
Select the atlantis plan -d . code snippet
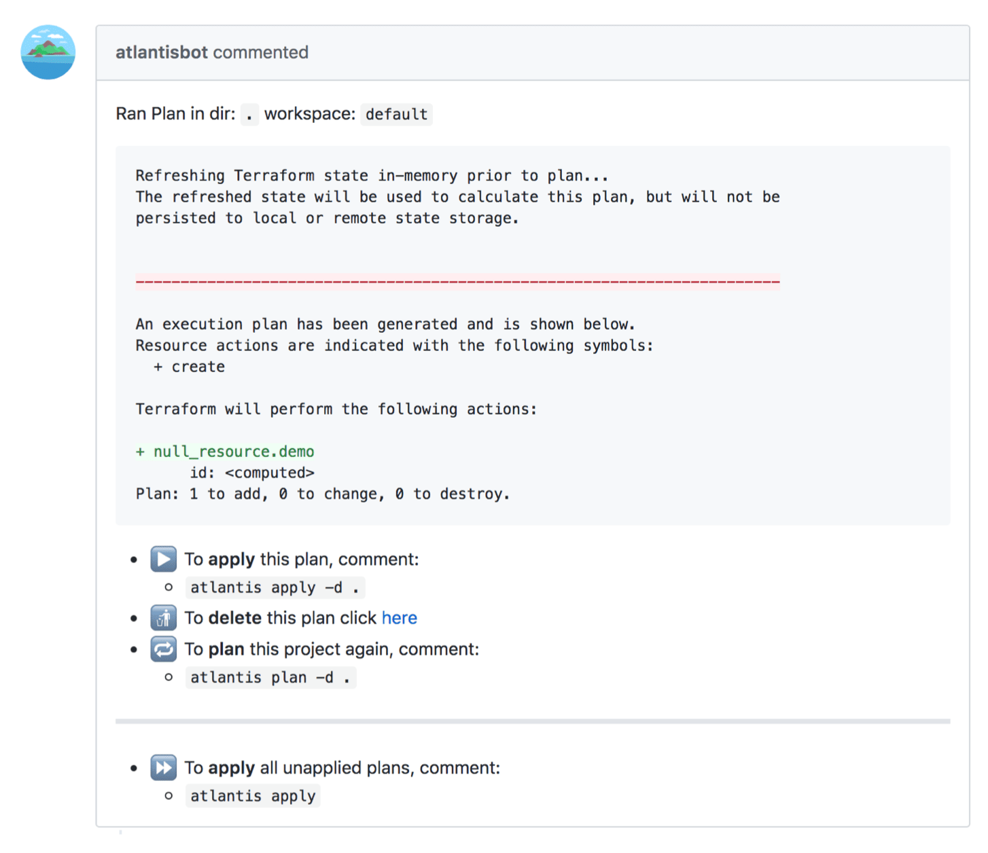[270, 676]
